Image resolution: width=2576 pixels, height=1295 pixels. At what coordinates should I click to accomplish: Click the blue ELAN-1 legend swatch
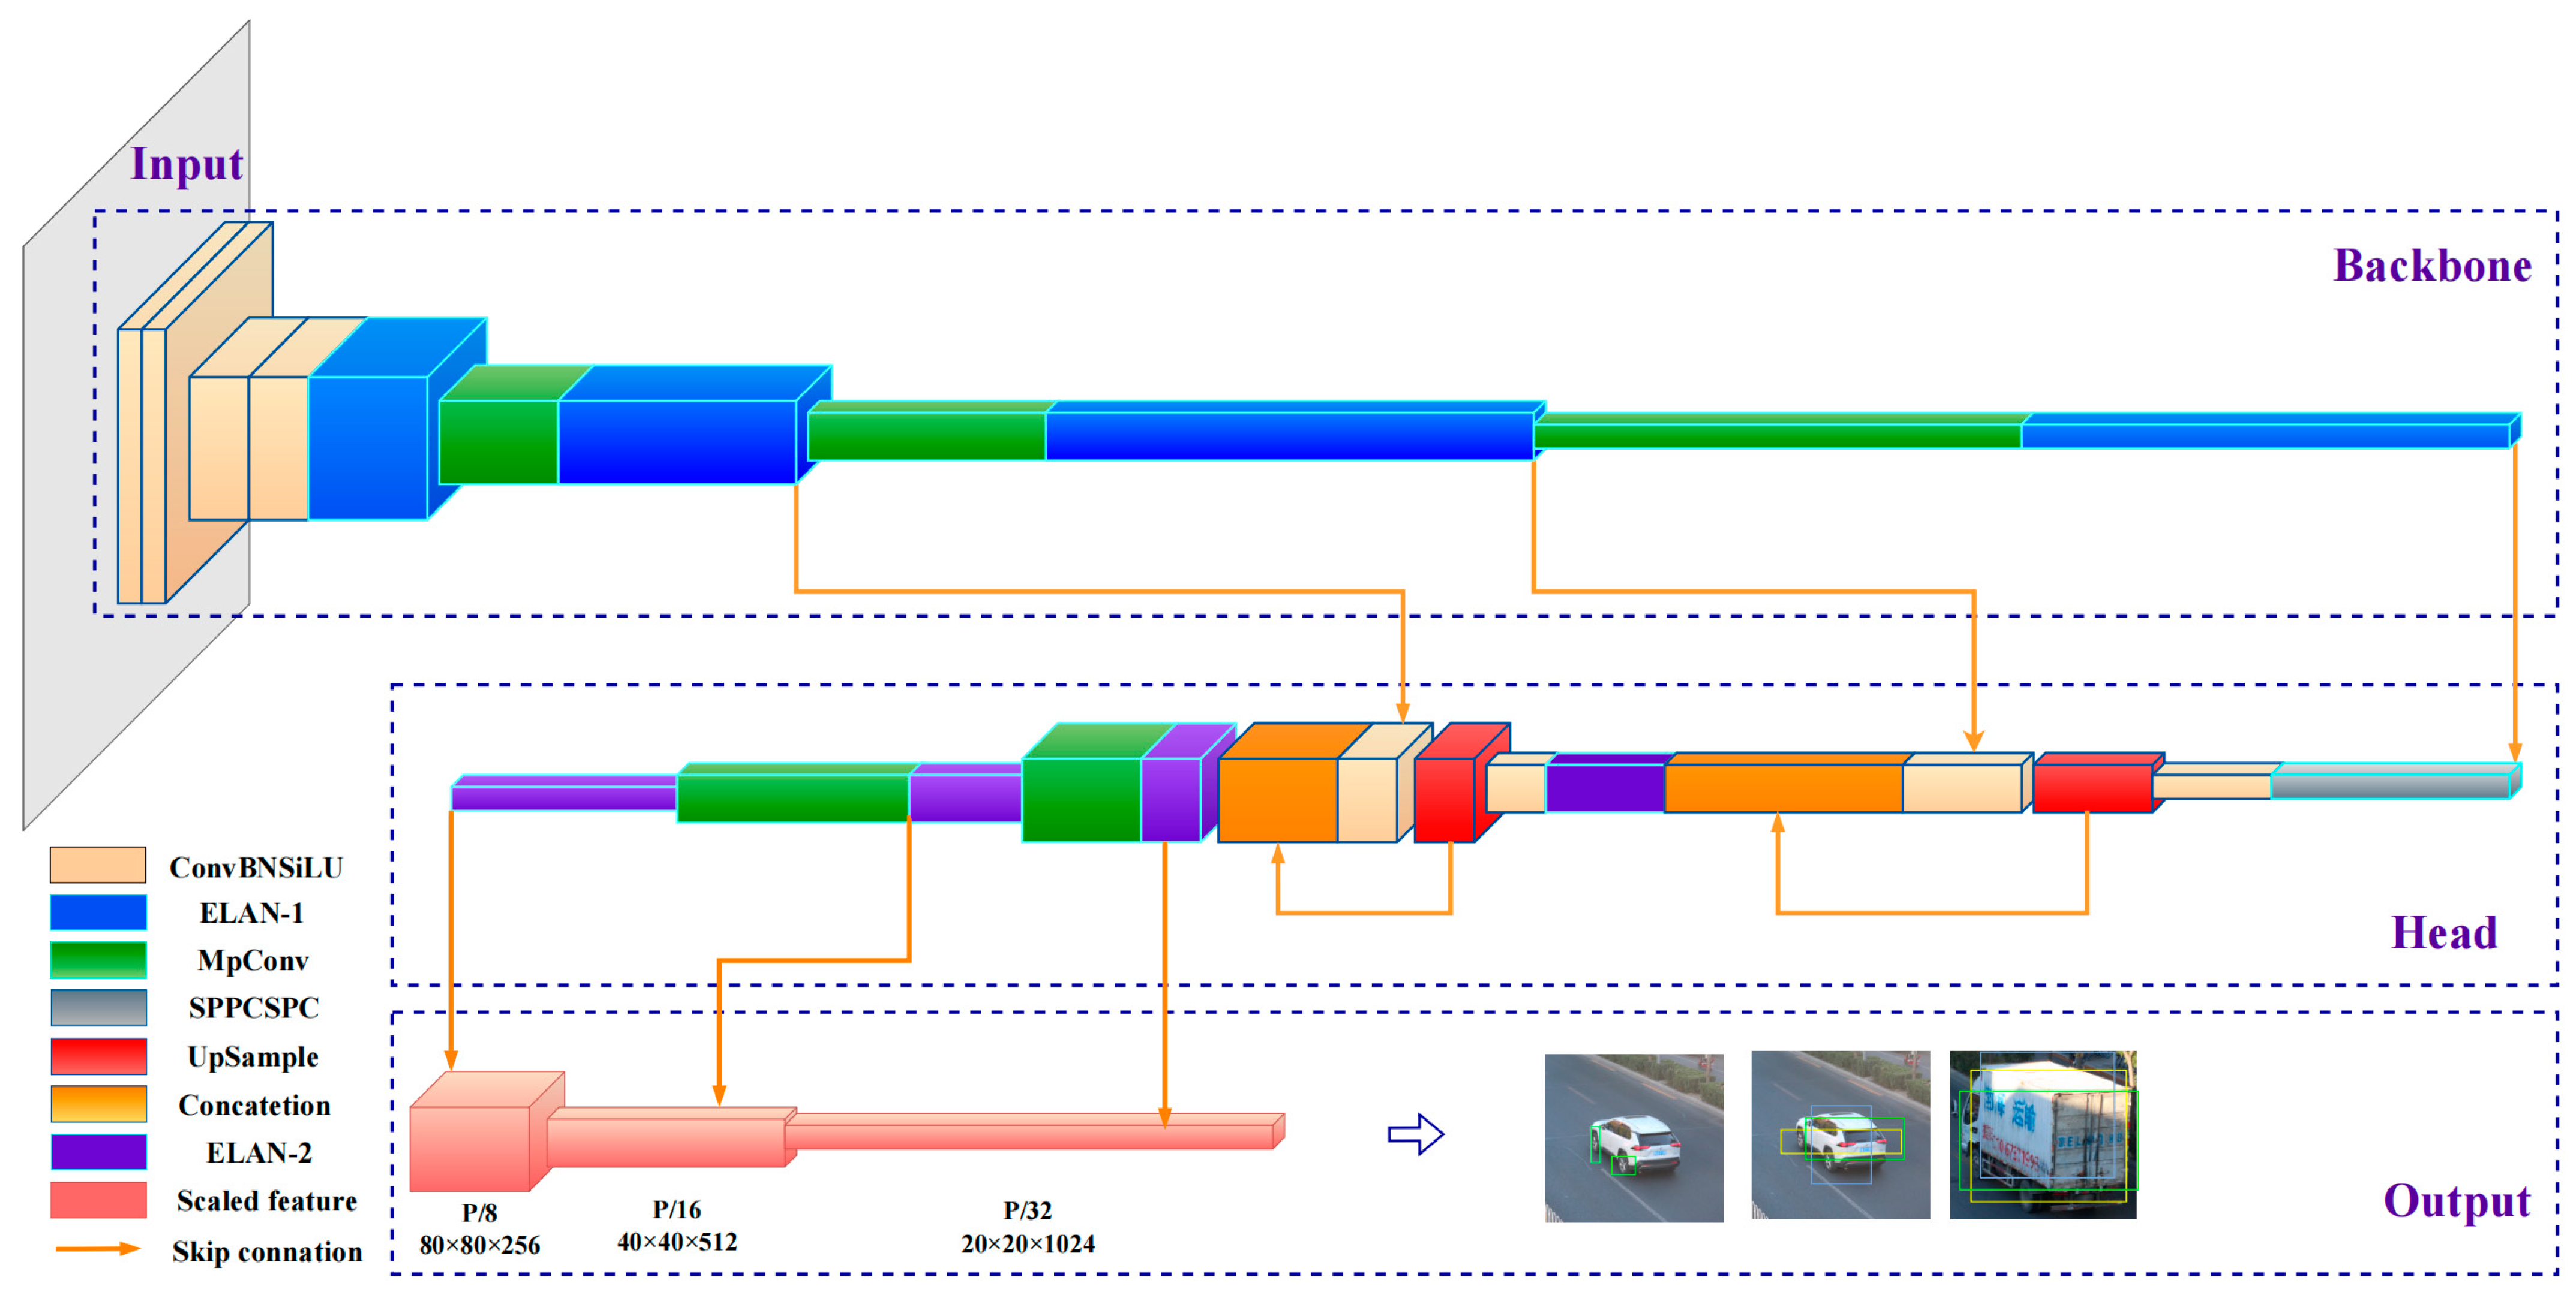[x=98, y=912]
